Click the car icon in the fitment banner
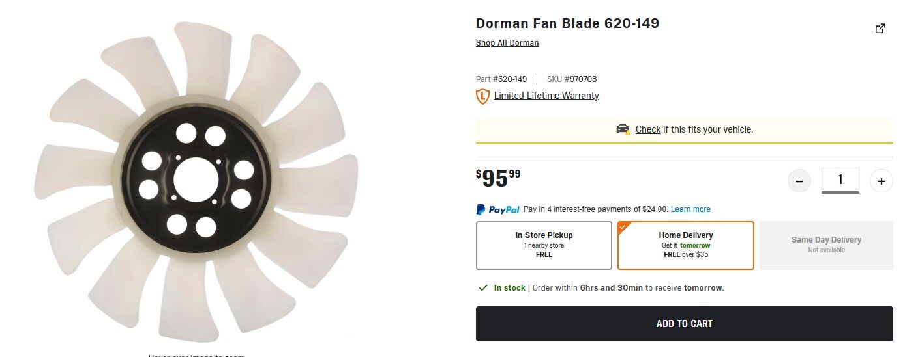This screenshot has width=918, height=357. pos(623,129)
